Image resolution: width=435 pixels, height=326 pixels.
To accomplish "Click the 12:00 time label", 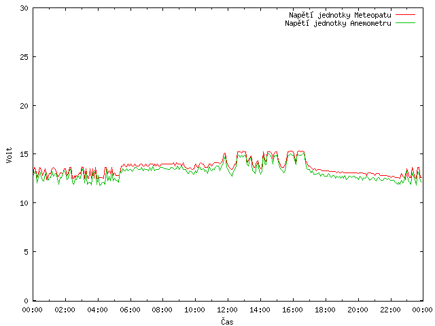I will point(227,310).
